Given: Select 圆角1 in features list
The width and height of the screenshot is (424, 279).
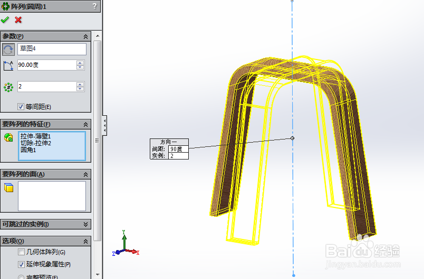Looking at the screenshot, I should click(x=28, y=150).
